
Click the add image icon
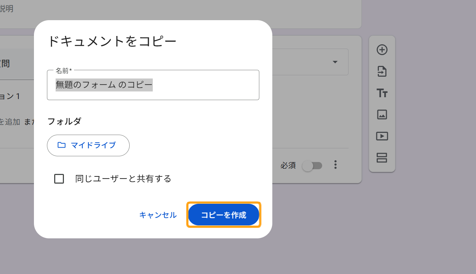[x=382, y=114]
